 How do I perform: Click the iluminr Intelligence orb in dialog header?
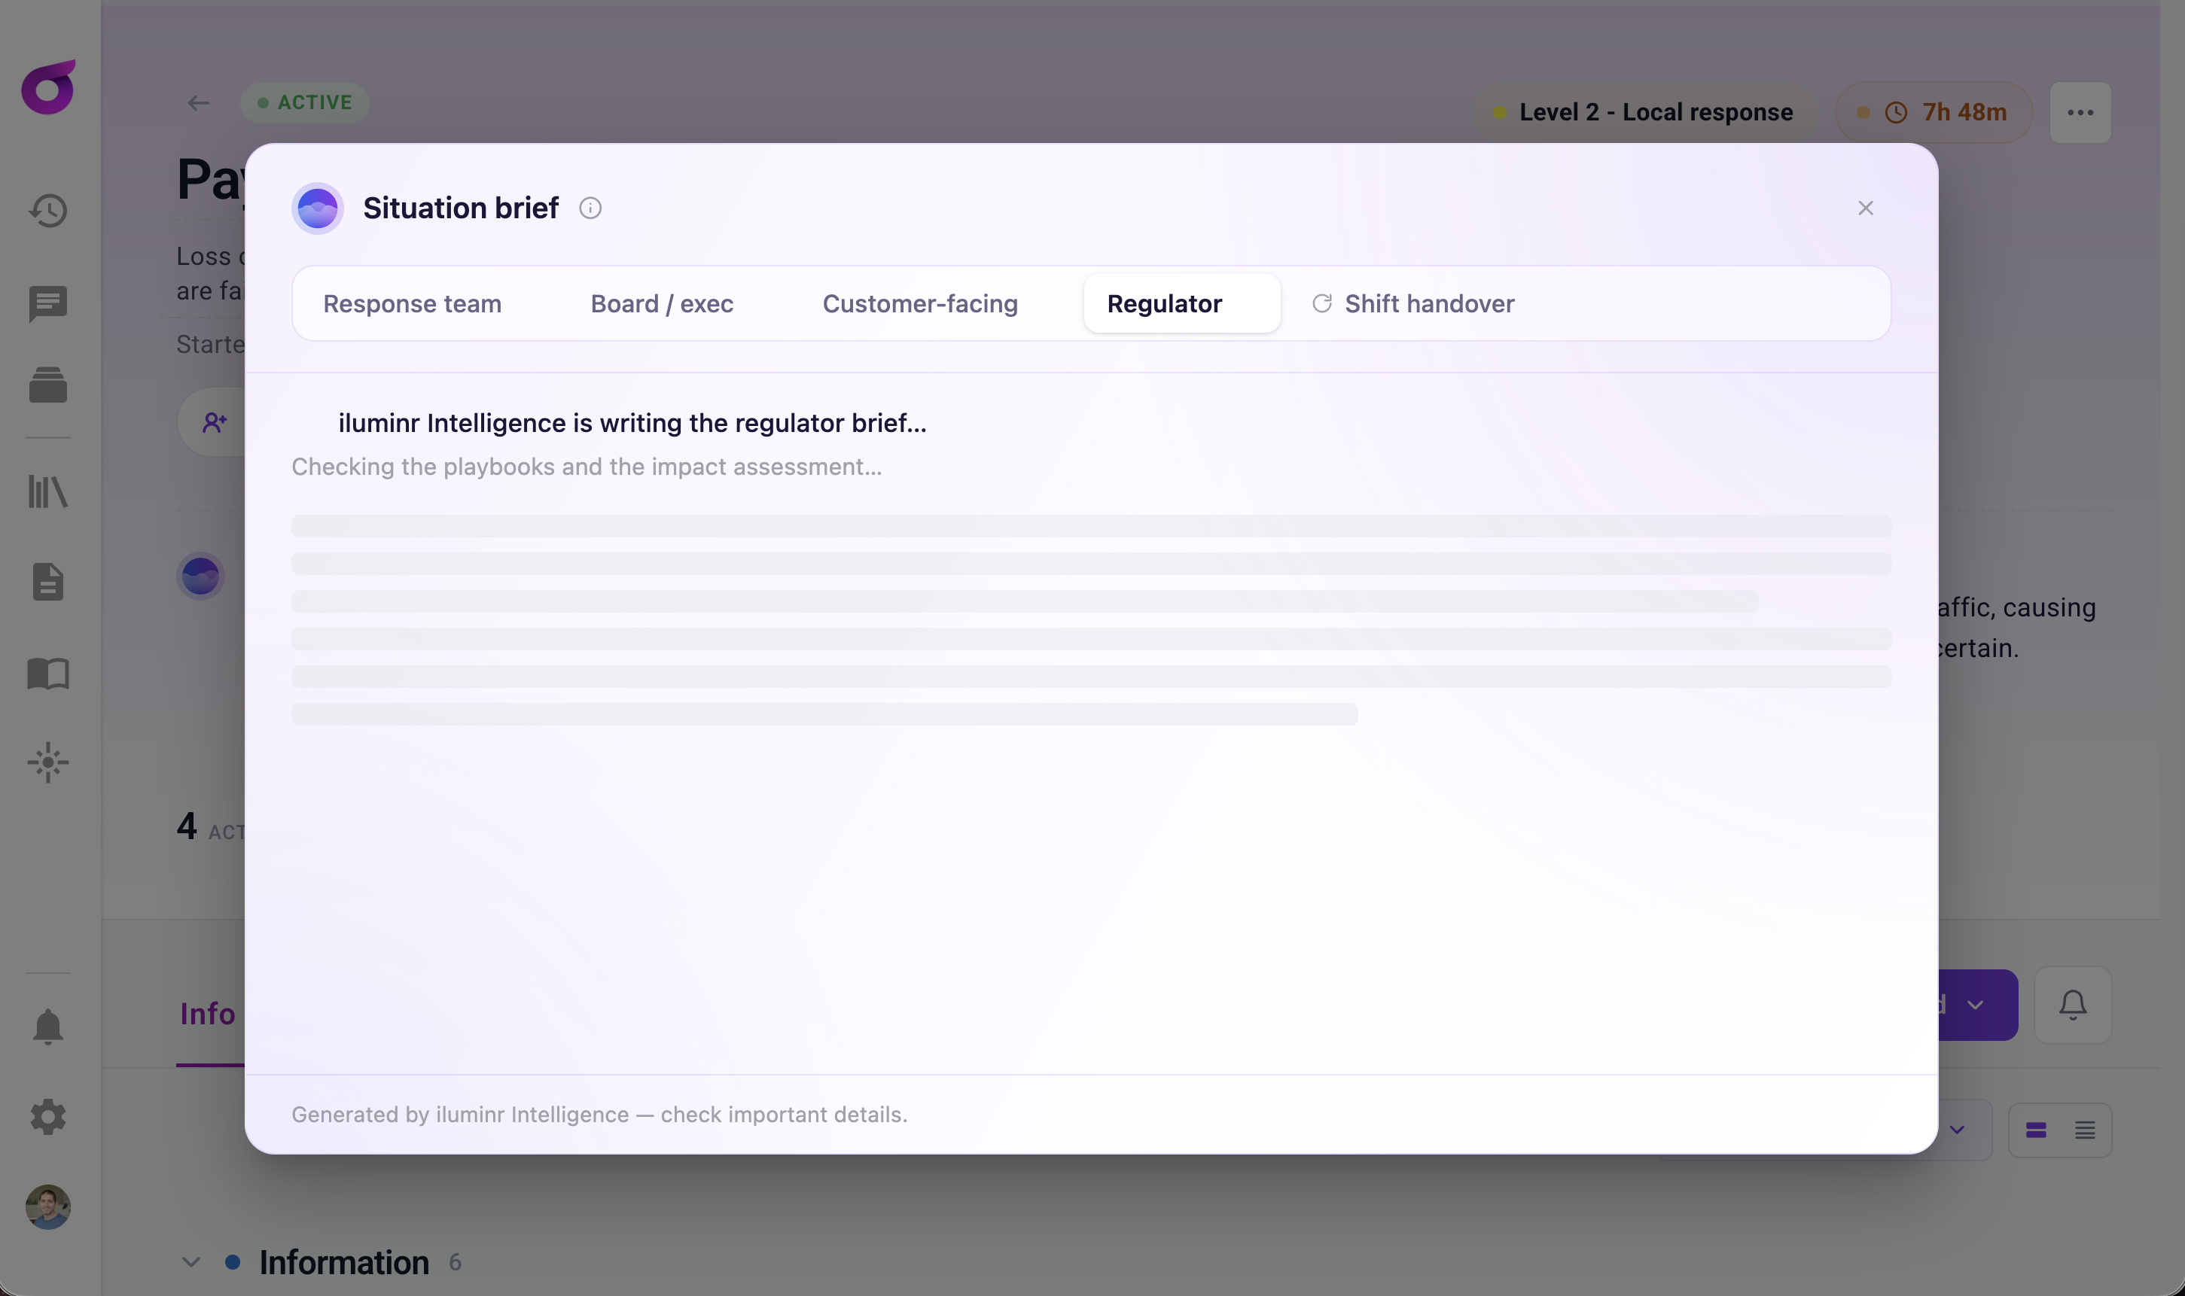tap(317, 208)
